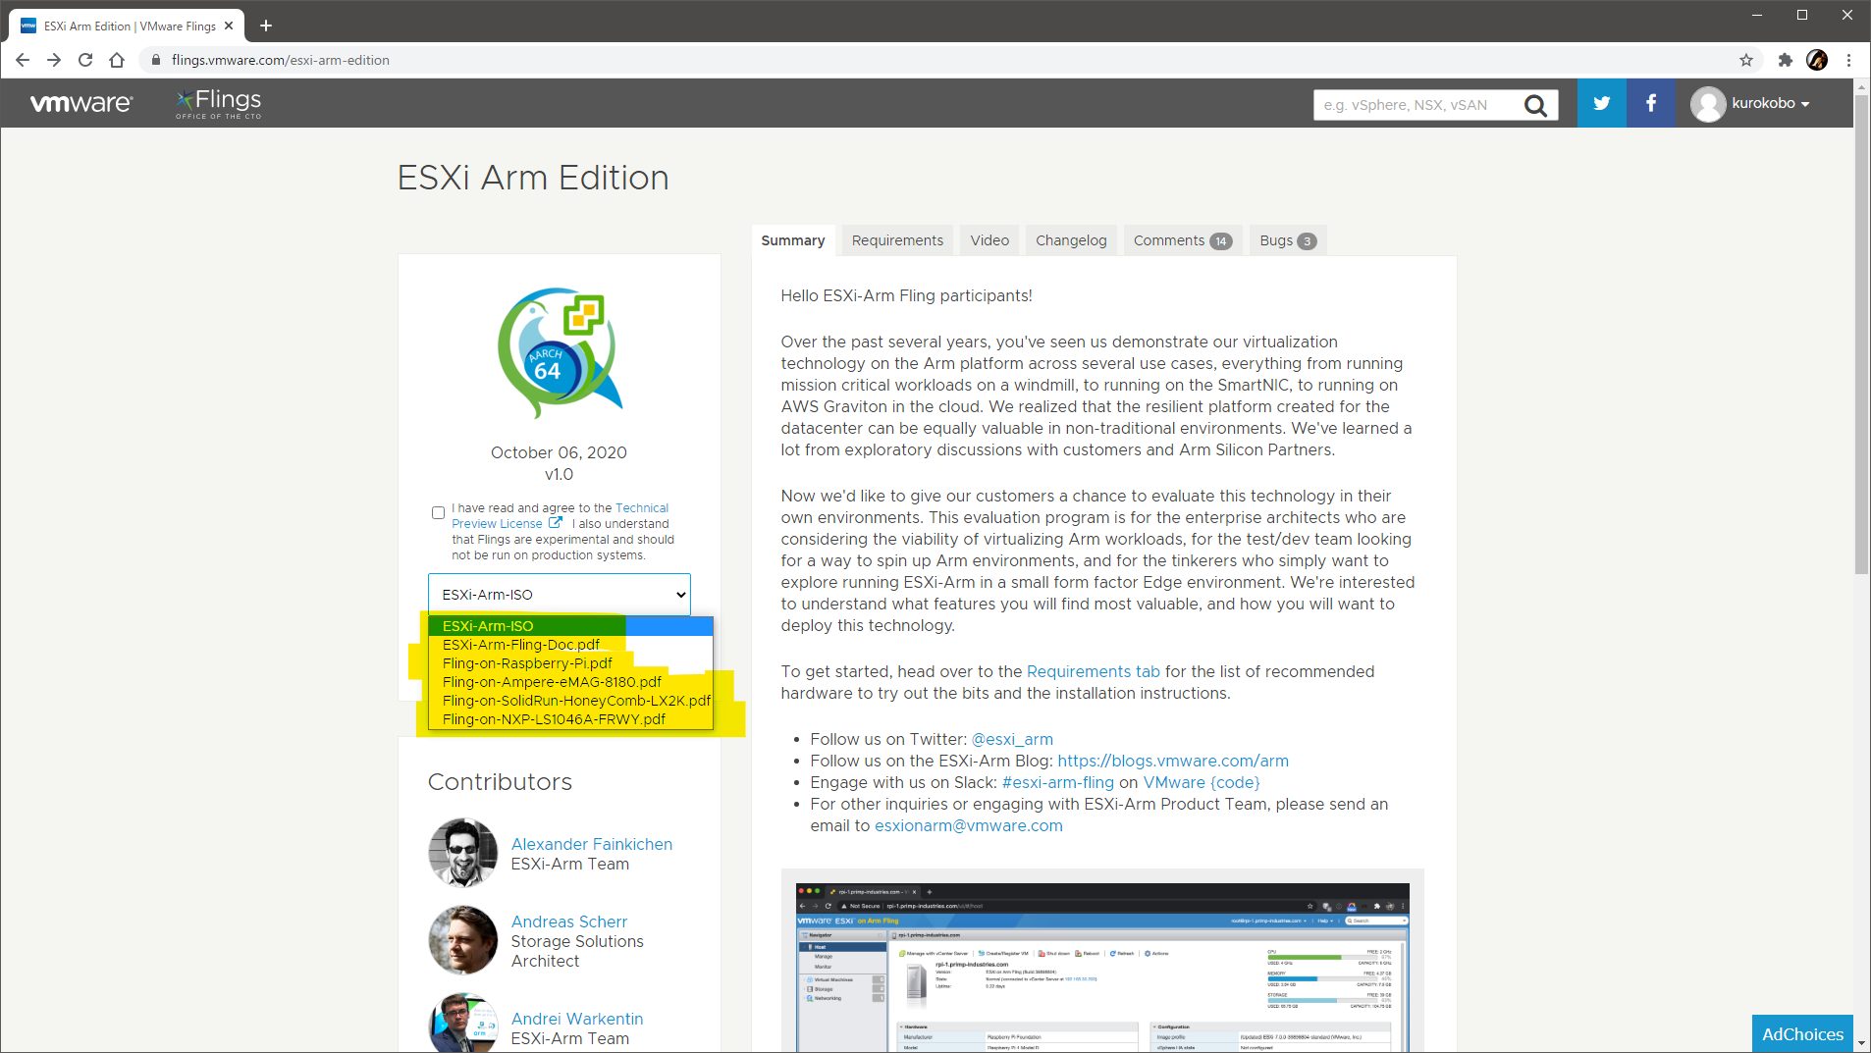Open Chrome's three-dot menu
Viewport: 1871px width, 1053px height.
point(1848,60)
